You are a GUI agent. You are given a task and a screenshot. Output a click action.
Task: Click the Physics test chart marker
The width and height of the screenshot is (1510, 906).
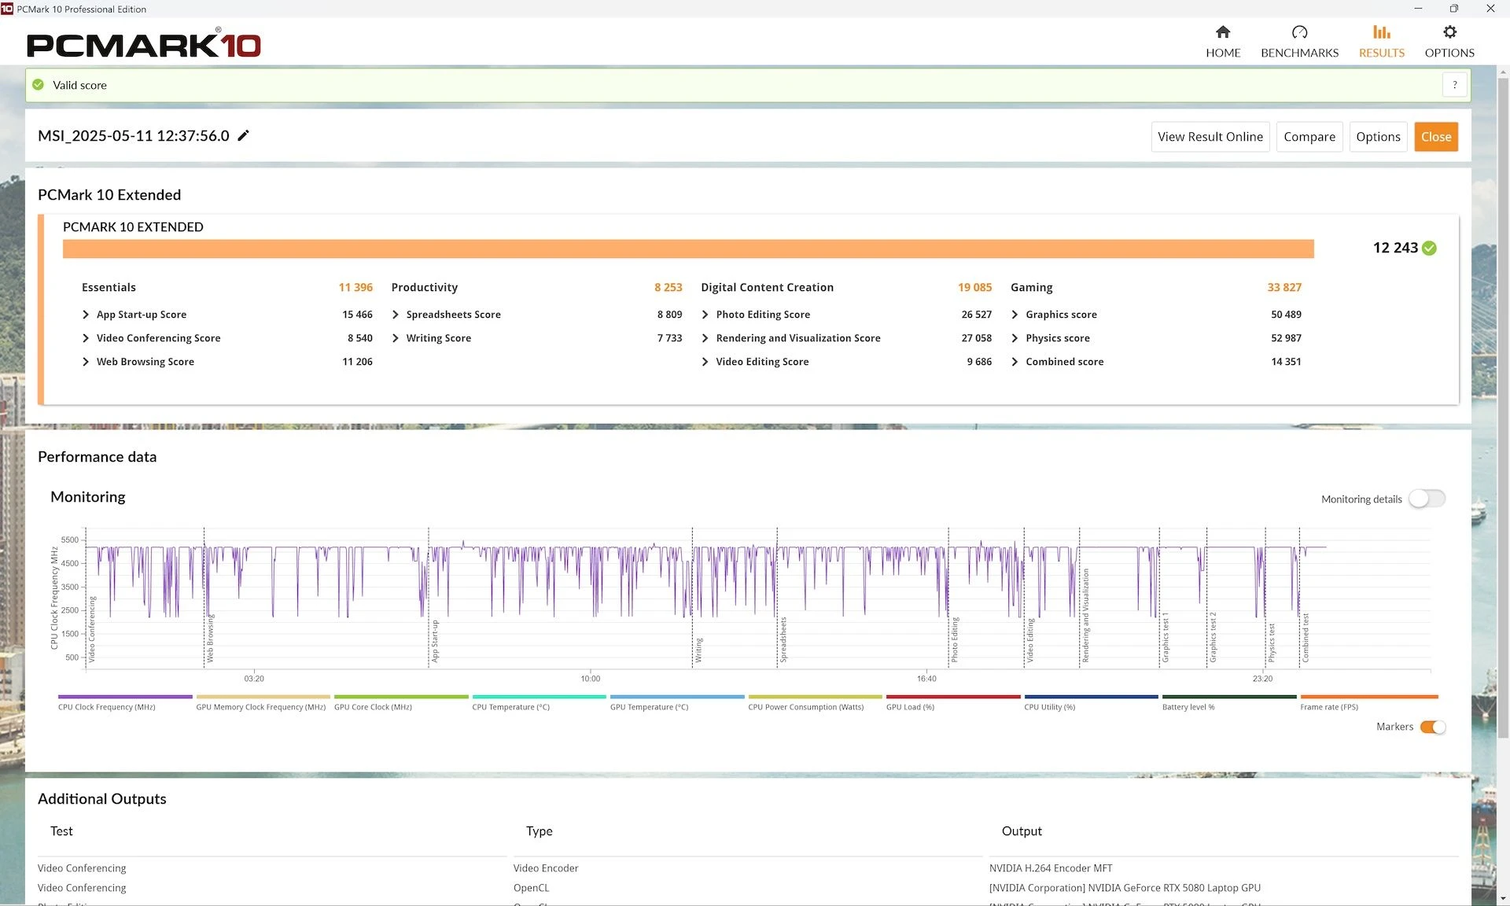click(1272, 643)
